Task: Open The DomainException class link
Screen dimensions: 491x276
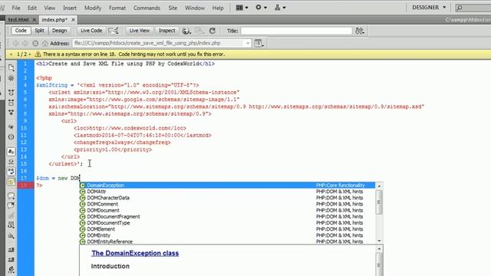Action: [x=135, y=253]
